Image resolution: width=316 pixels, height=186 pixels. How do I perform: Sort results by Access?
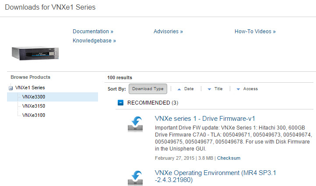(250, 89)
